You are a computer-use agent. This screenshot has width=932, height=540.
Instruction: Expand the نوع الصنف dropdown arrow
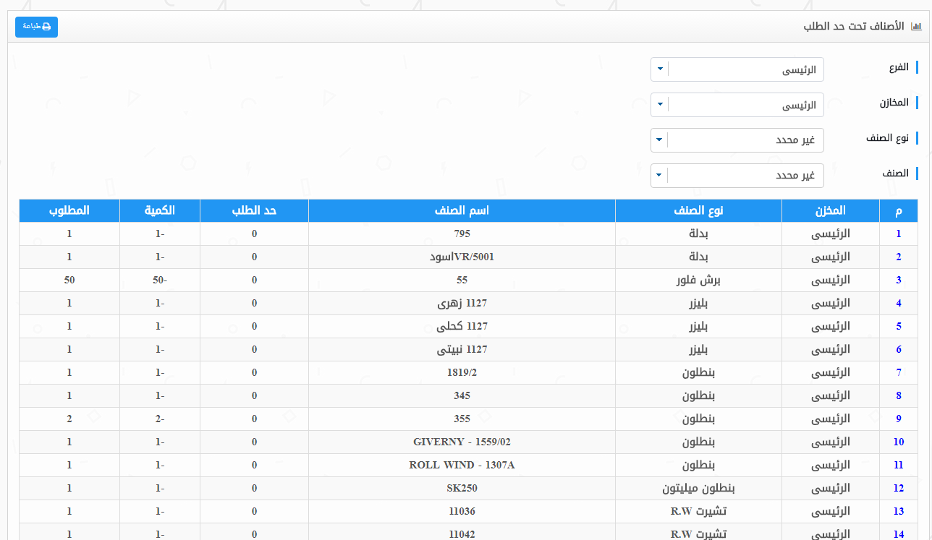[660, 140]
